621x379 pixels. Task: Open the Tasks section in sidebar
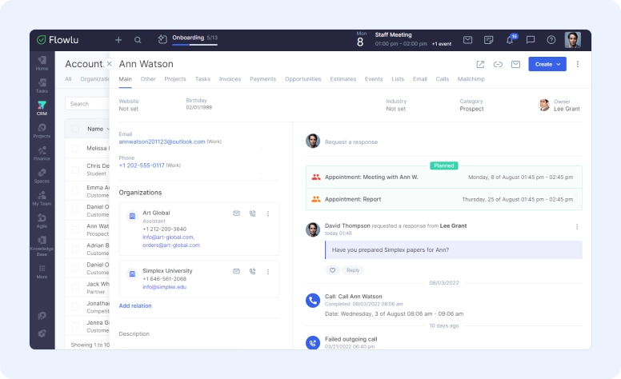click(x=42, y=86)
